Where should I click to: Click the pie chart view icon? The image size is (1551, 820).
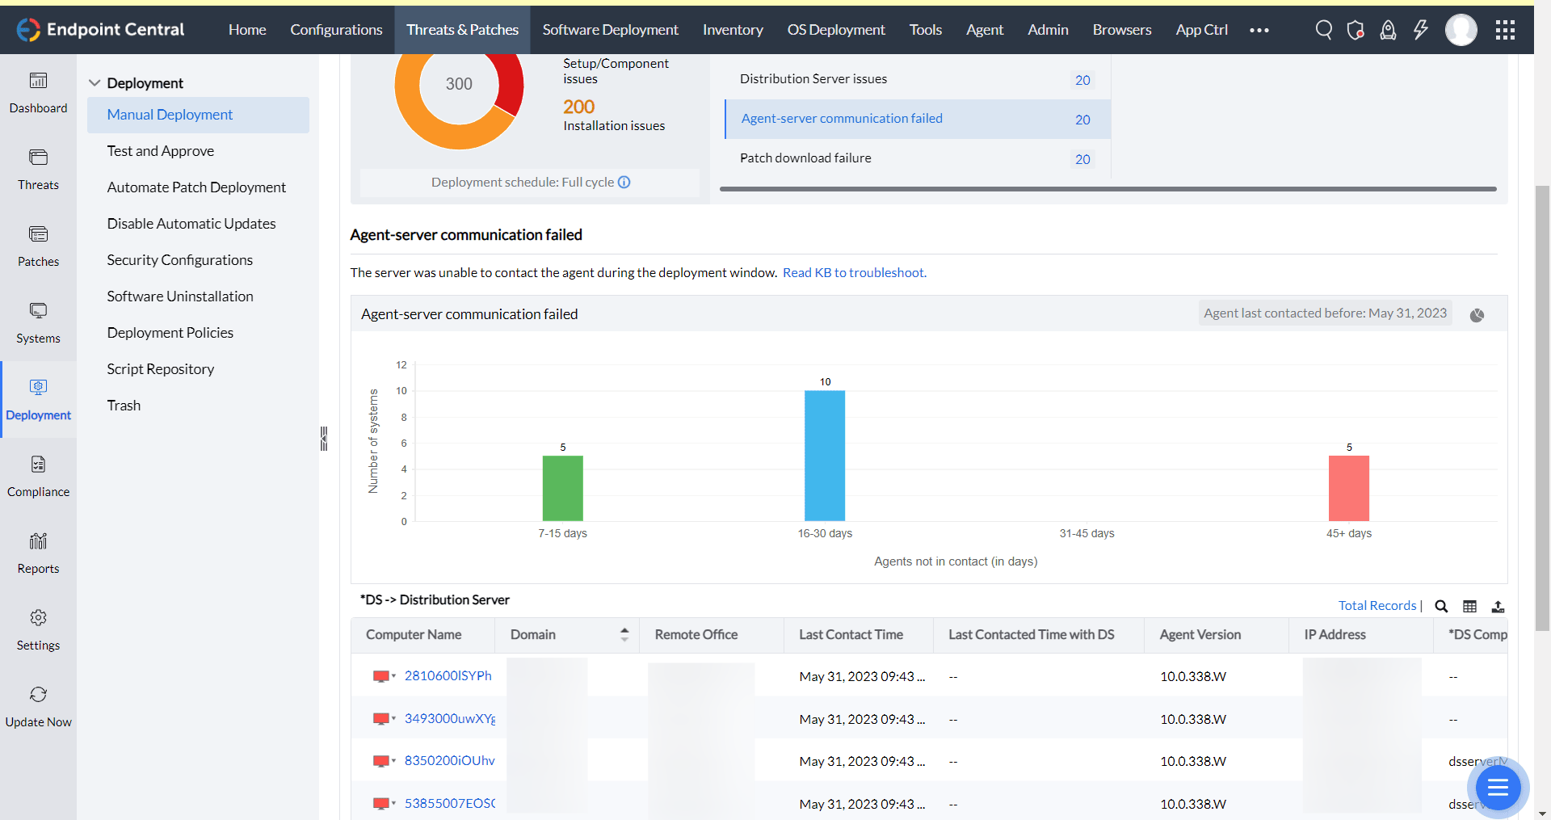(x=1477, y=315)
